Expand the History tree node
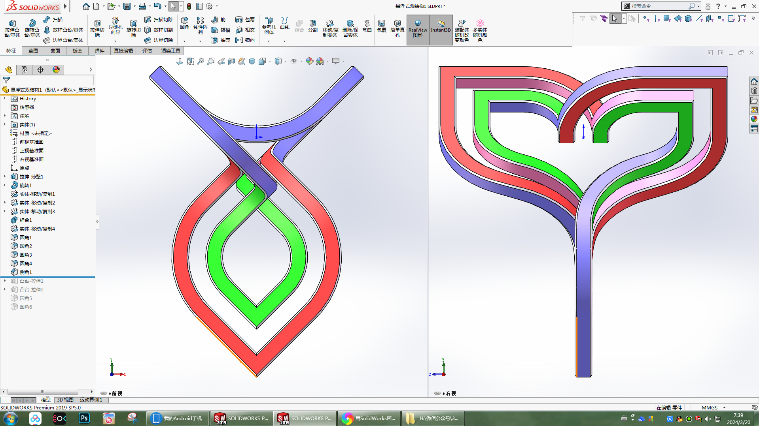This screenshot has width=759, height=426. coord(5,99)
